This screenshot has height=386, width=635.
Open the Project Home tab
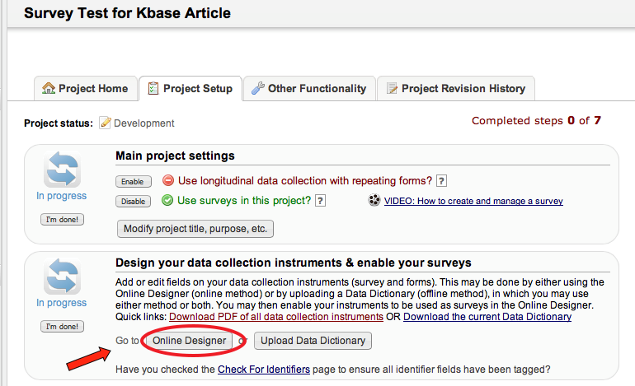(x=85, y=89)
